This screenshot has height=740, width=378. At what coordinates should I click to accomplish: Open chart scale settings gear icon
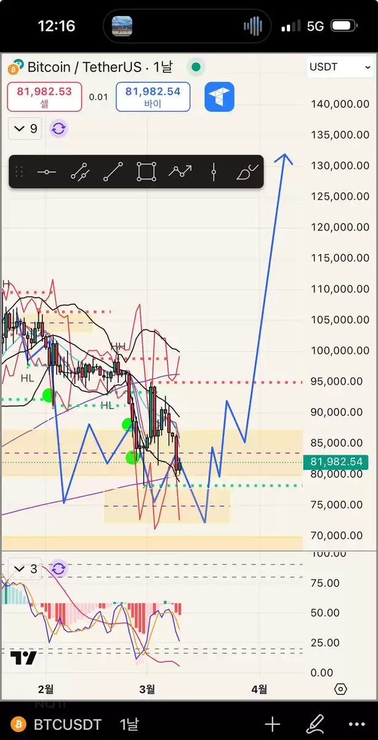[x=340, y=689]
